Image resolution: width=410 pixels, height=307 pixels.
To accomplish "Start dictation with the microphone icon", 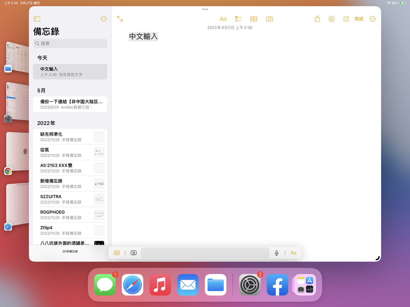I will pyautogui.click(x=276, y=253).
